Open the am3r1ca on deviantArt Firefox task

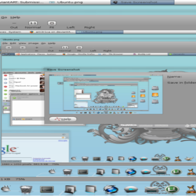pyautogui.click(x=52, y=32)
